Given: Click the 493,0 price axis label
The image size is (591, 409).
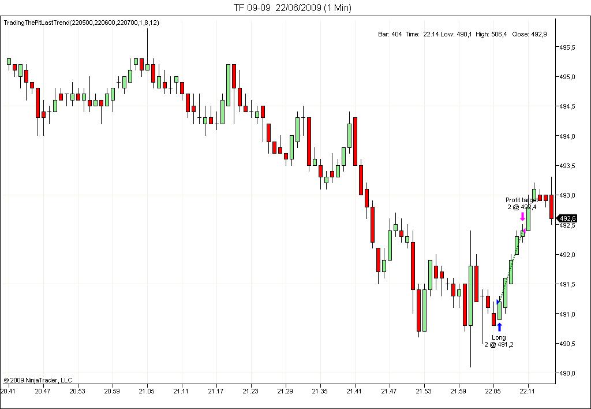Looking at the screenshot, I should click(x=568, y=195).
